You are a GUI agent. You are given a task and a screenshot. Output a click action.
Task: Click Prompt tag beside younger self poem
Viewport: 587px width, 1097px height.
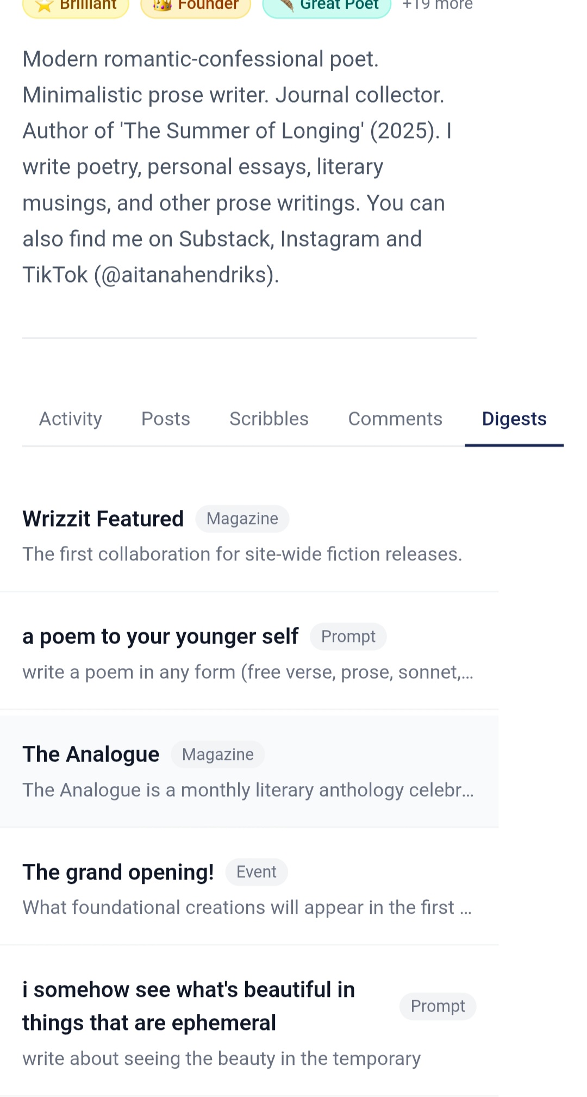click(x=348, y=637)
